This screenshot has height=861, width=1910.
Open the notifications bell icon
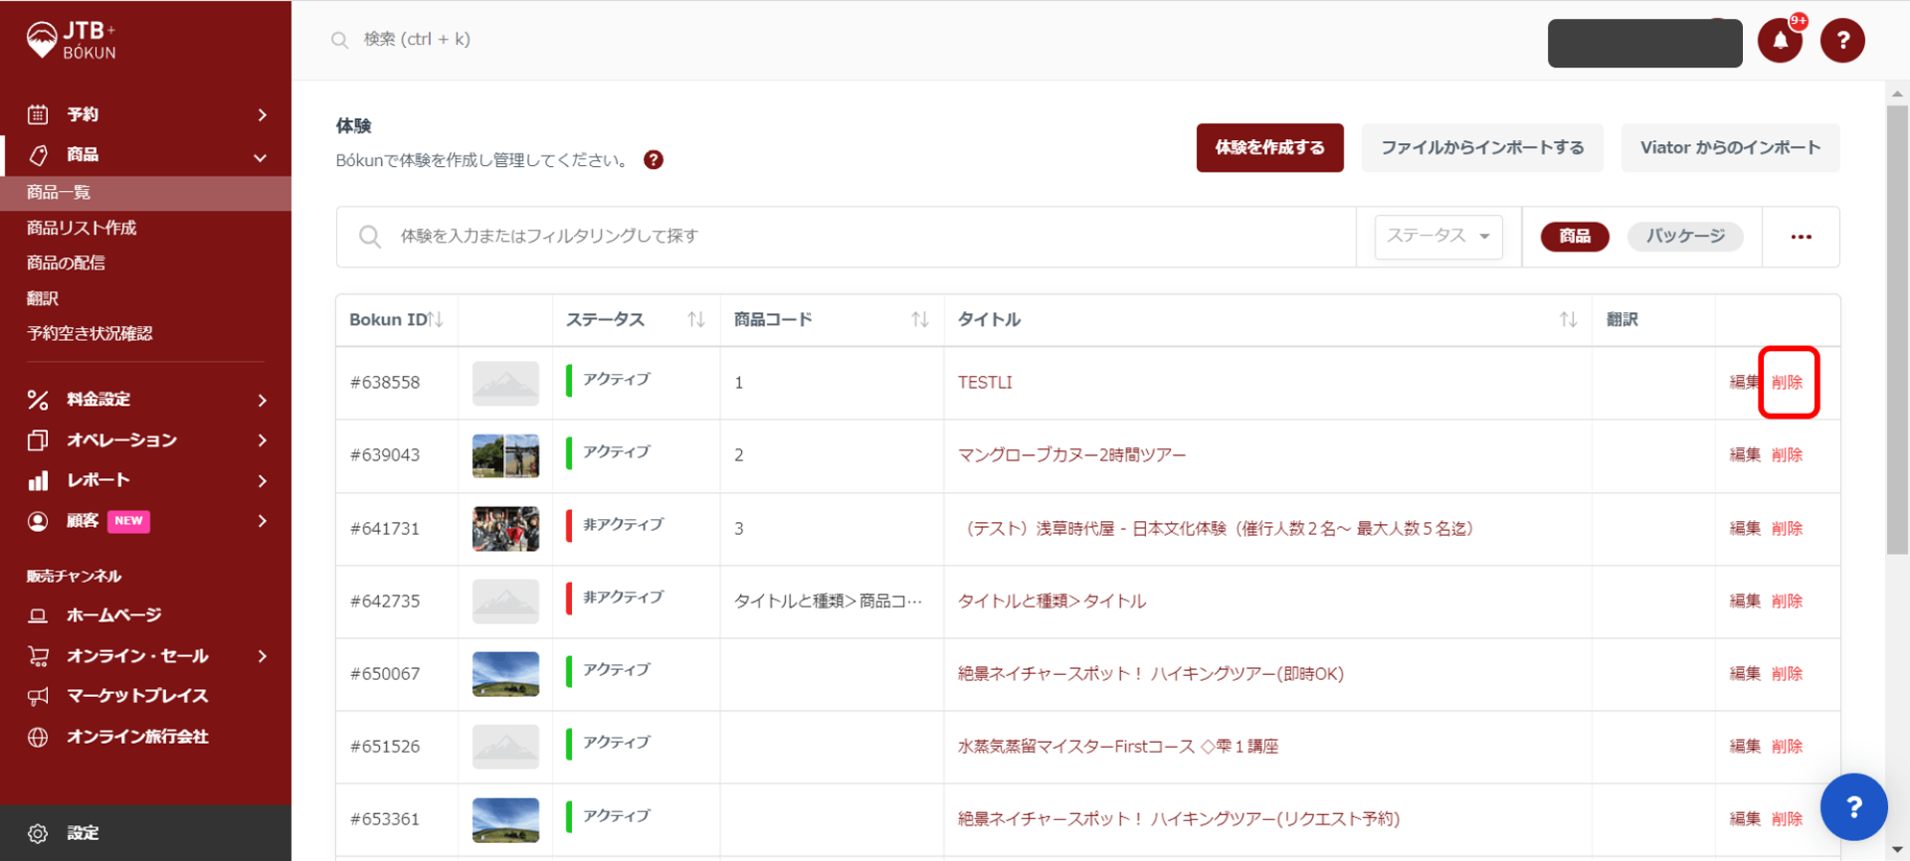1780,42
